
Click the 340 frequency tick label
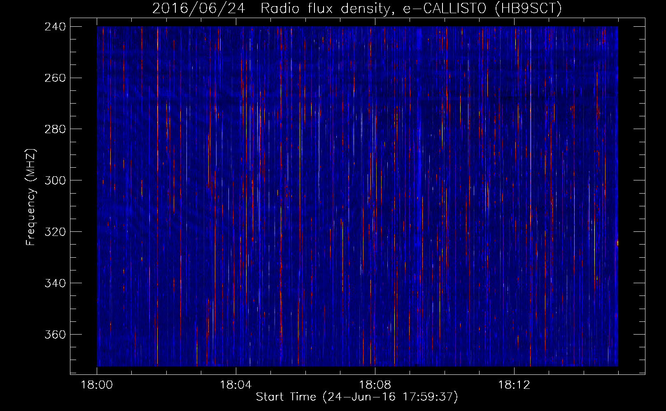55,284
